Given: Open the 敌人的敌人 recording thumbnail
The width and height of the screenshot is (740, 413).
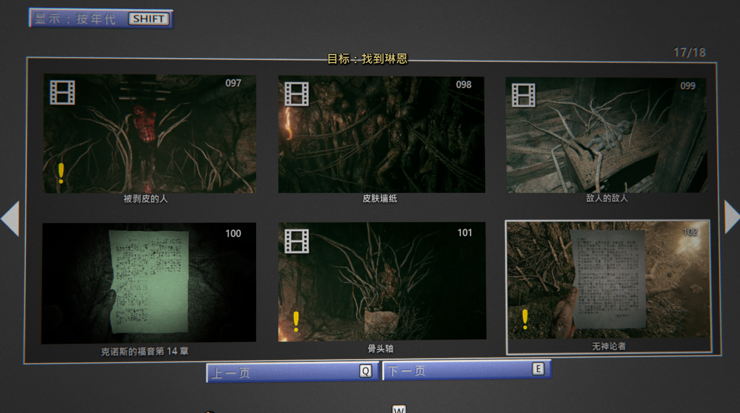Looking at the screenshot, I should coord(606,135).
